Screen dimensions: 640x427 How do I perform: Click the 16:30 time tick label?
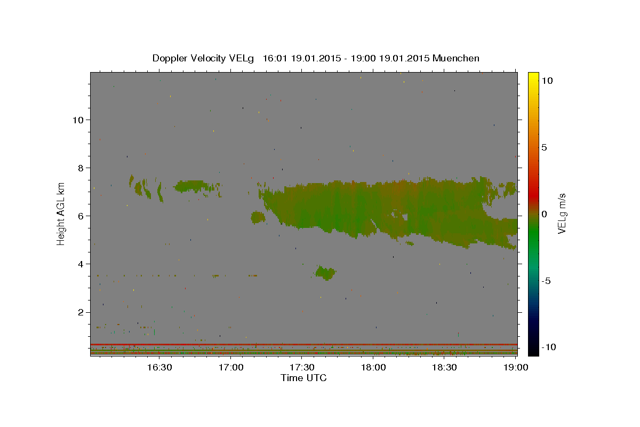159,367
